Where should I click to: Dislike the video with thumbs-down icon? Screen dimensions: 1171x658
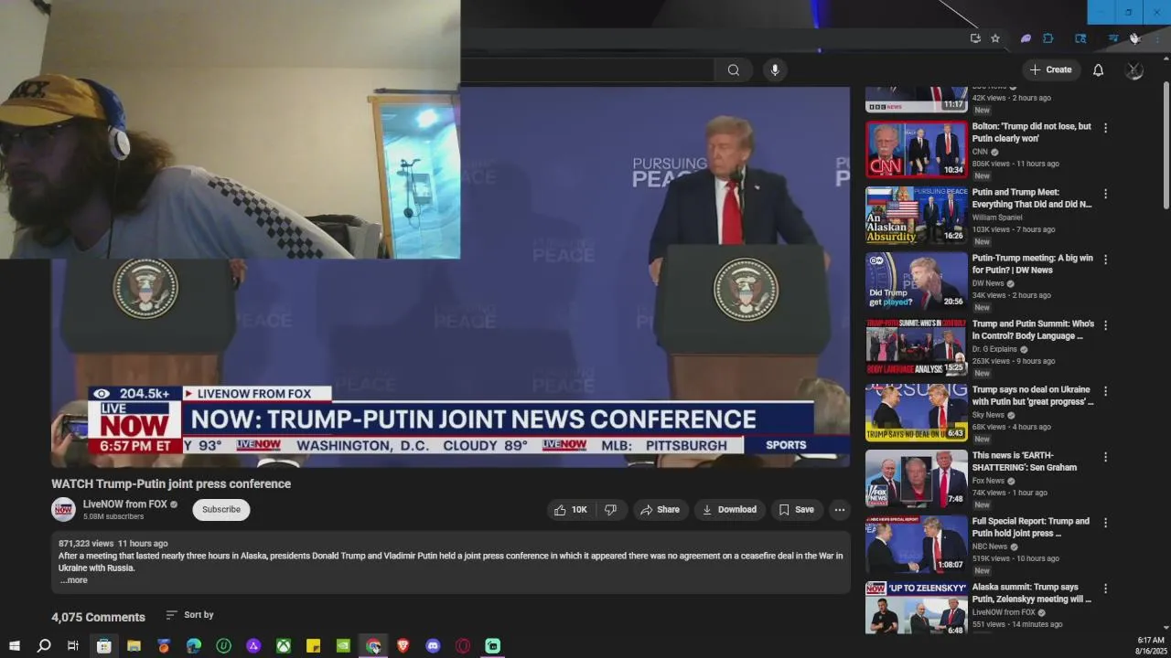click(611, 510)
